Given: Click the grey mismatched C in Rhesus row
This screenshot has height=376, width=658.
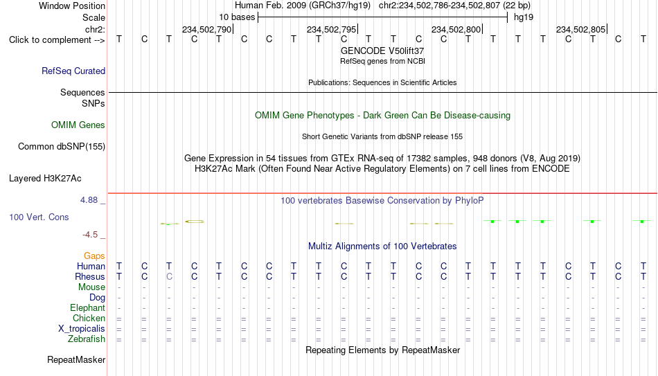Looking at the screenshot, I should click(169, 277).
